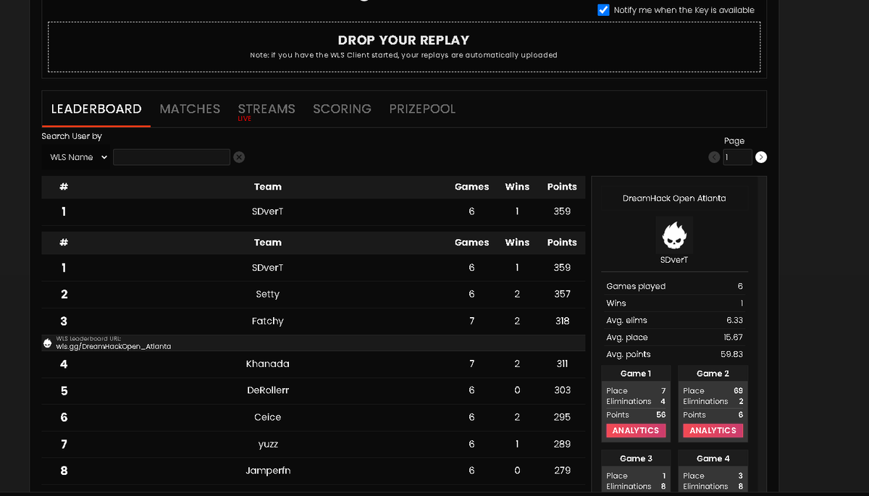Select the DeRollerr team row
The height and width of the screenshot is (496, 869).
[313, 390]
